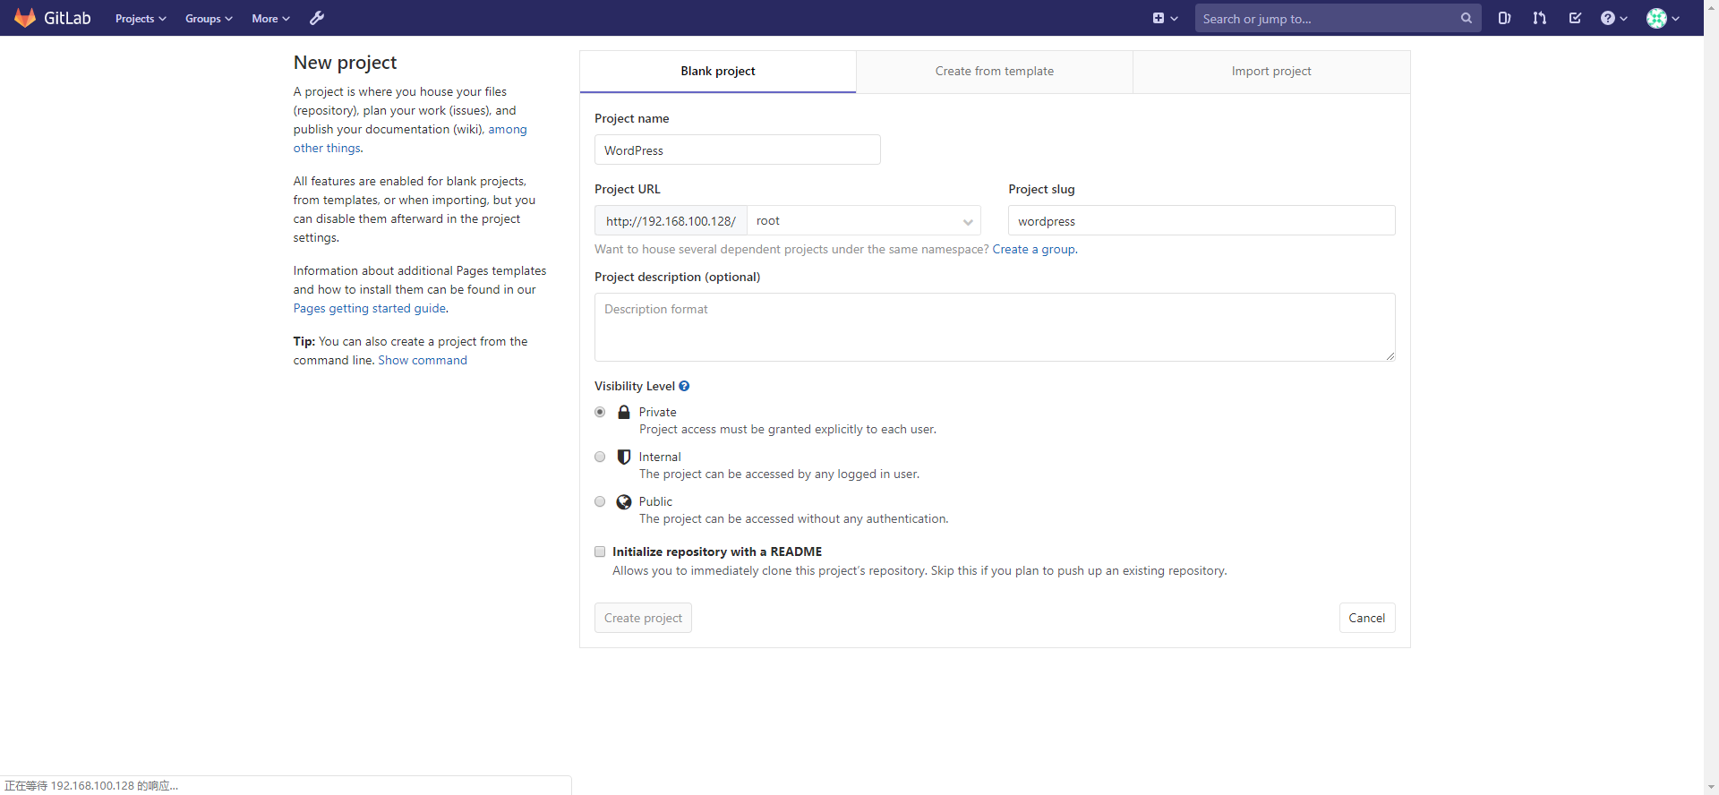Screen dimensions: 1719x795
Task: Expand the chevron beside the plus icon
Action: click(1175, 19)
